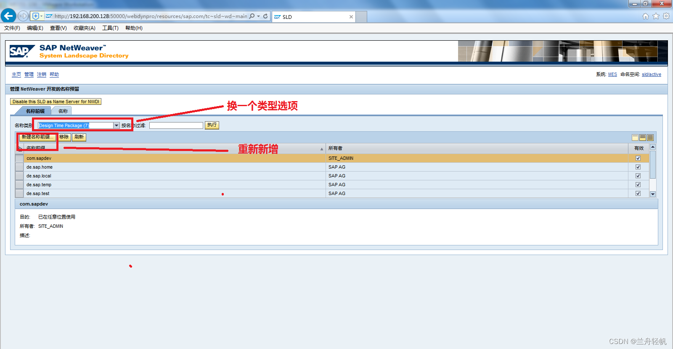Select row selector for de.sap.test
Screen dimensions: 673x349
point(19,193)
